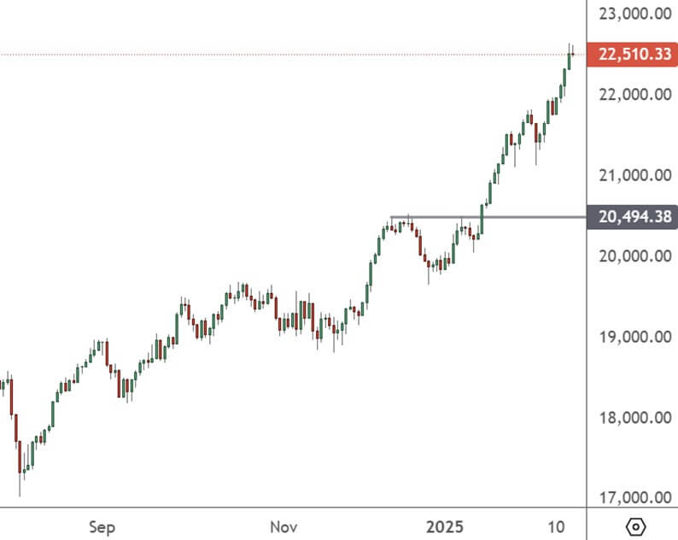Select the tall green candle crossing the gray line
The image size is (678, 540).
tap(482, 218)
